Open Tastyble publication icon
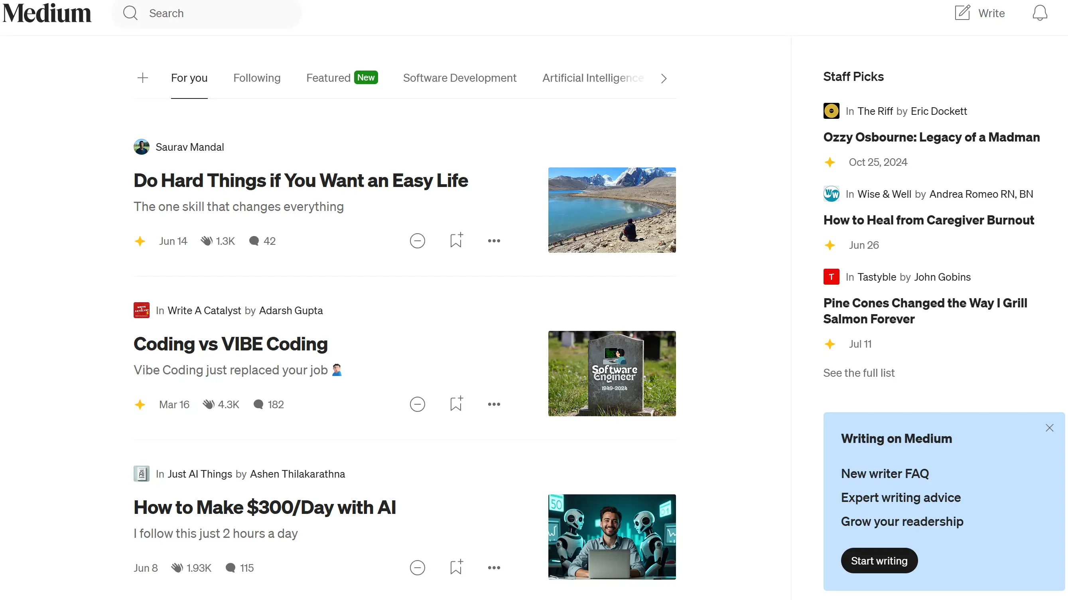 tap(831, 277)
